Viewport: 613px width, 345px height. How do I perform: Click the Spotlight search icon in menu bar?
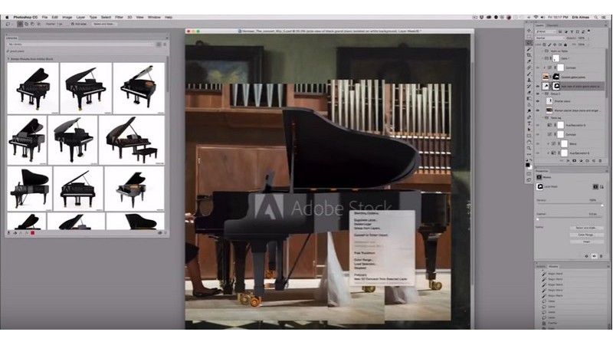click(x=596, y=17)
